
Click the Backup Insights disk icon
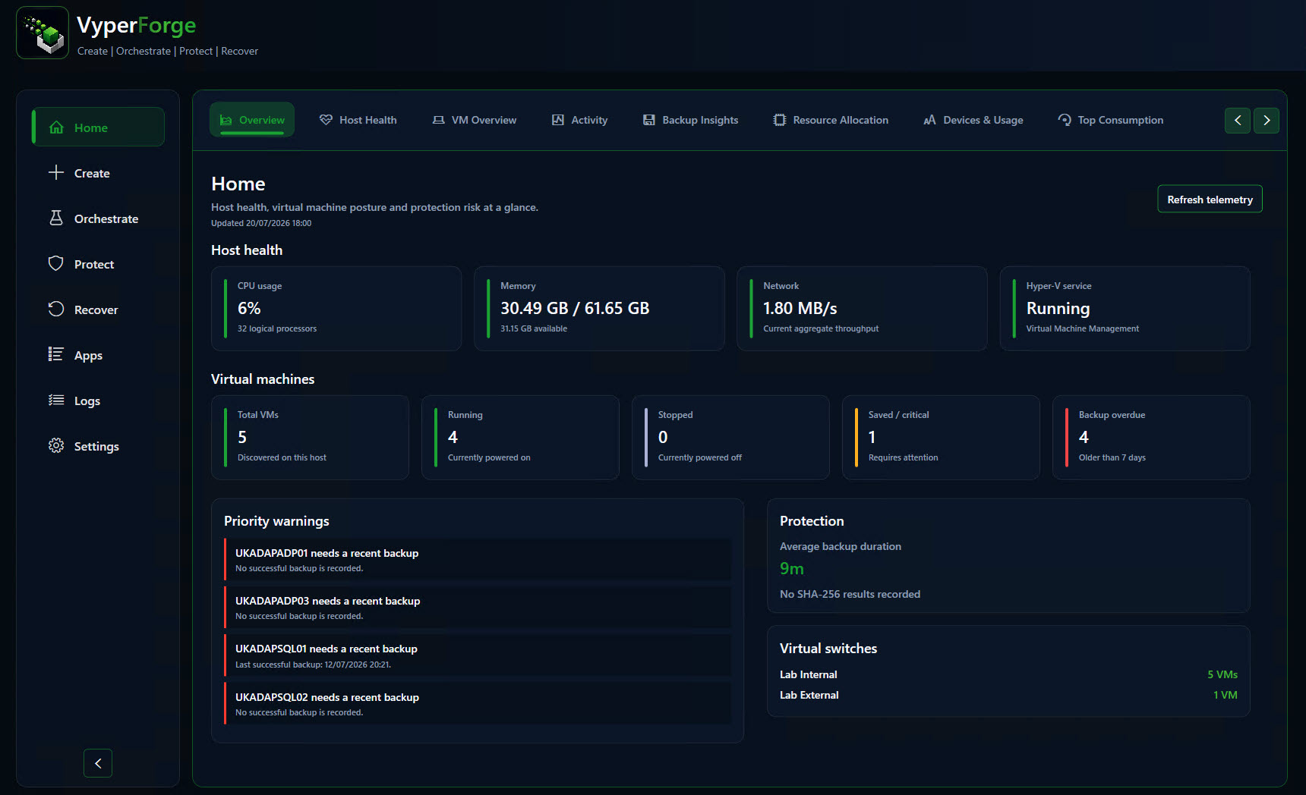point(649,120)
